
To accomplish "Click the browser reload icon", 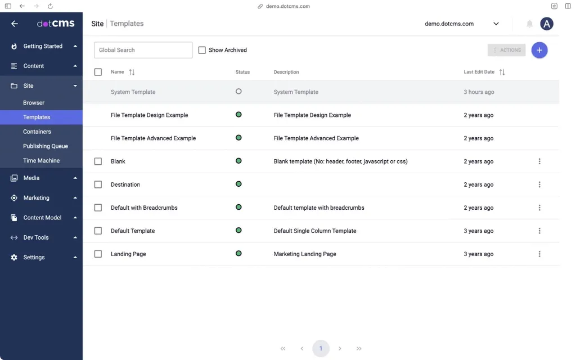I will 50,6.
